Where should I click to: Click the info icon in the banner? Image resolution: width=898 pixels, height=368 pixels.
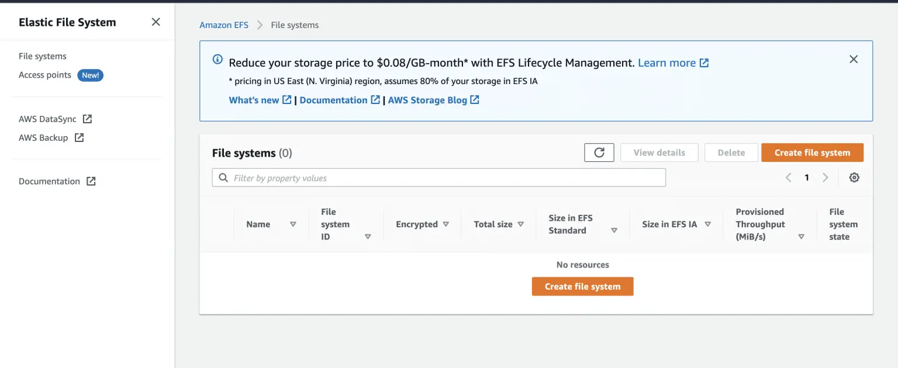click(x=217, y=59)
